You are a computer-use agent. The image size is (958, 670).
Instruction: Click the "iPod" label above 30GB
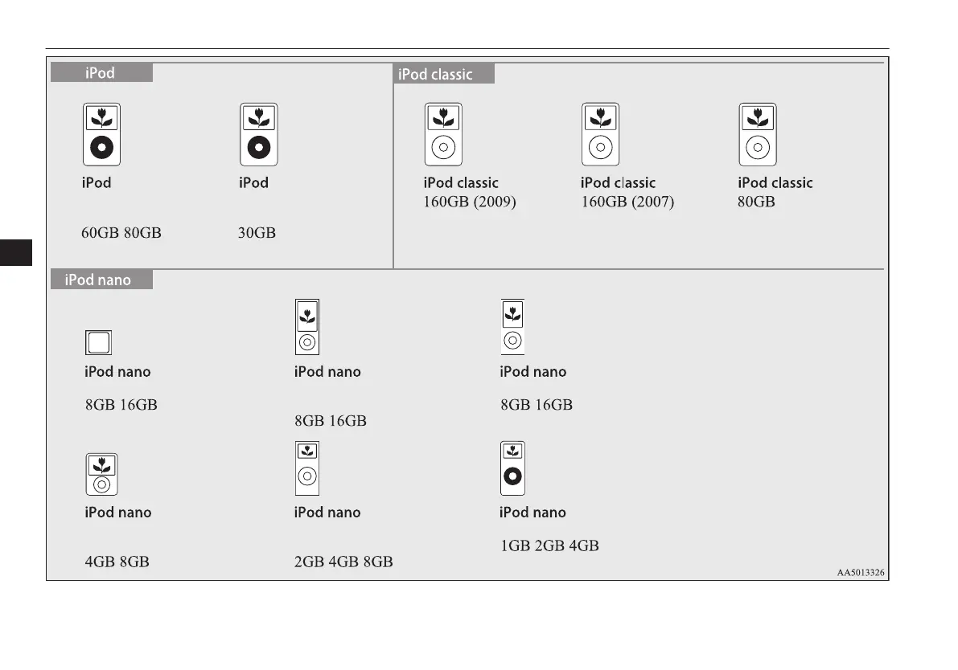pyautogui.click(x=253, y=182)
